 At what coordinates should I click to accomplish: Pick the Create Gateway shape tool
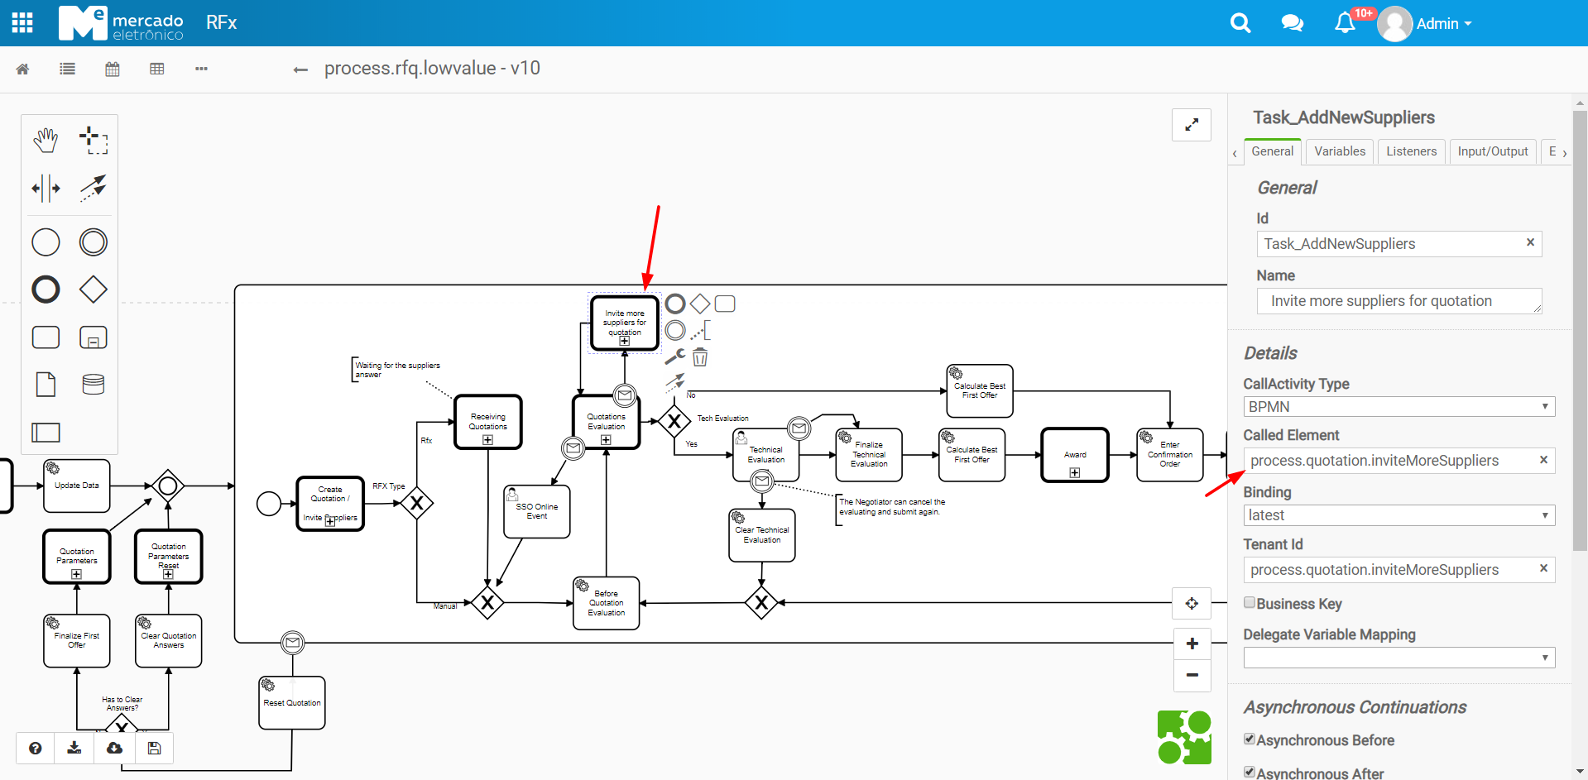(x=94, y=290)
